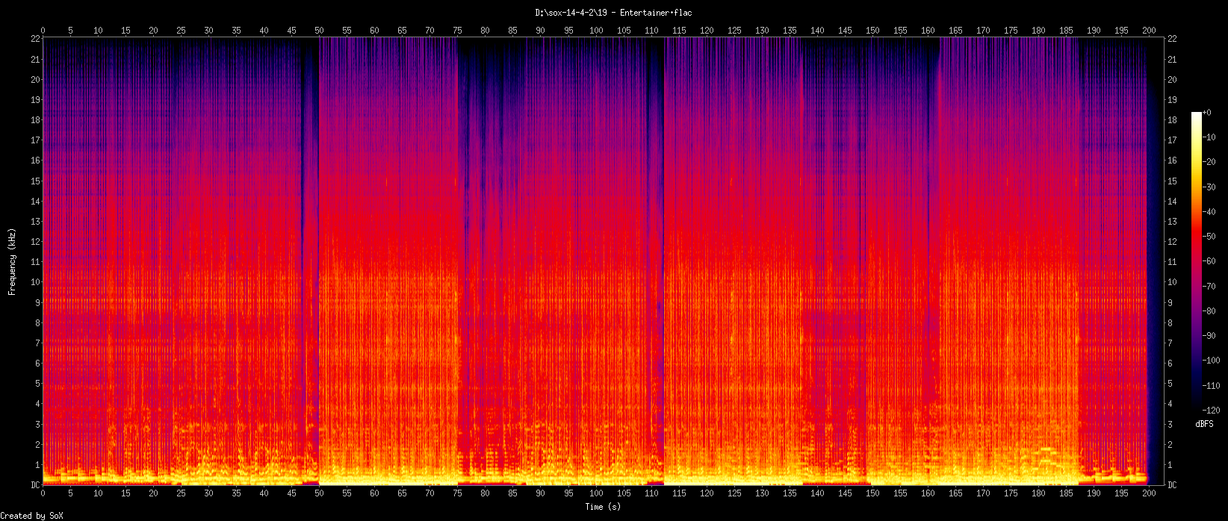Click the 'Time (s)' axis label
This screenshot has width=1228, height=521.
tap(603, 507)
